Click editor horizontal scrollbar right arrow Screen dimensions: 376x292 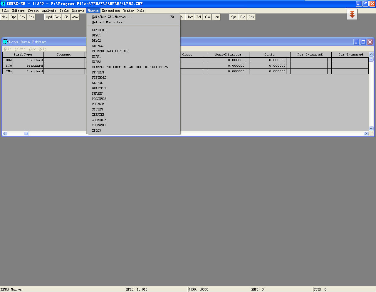366,133
